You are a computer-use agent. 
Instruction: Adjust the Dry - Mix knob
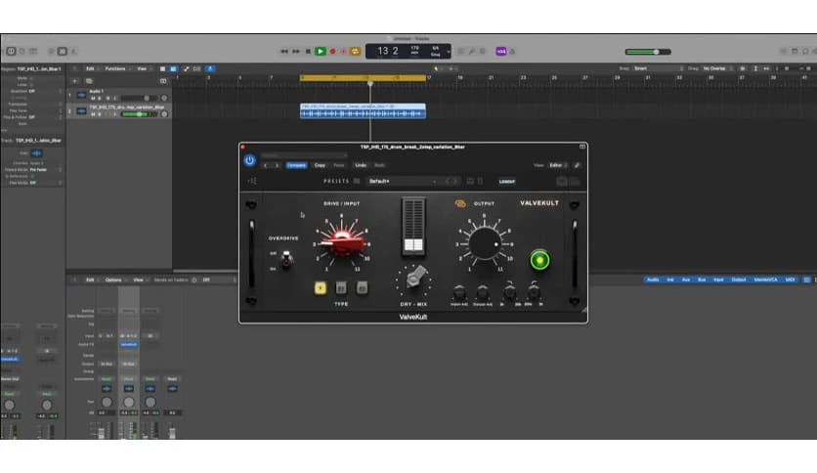tap(413, 278)
